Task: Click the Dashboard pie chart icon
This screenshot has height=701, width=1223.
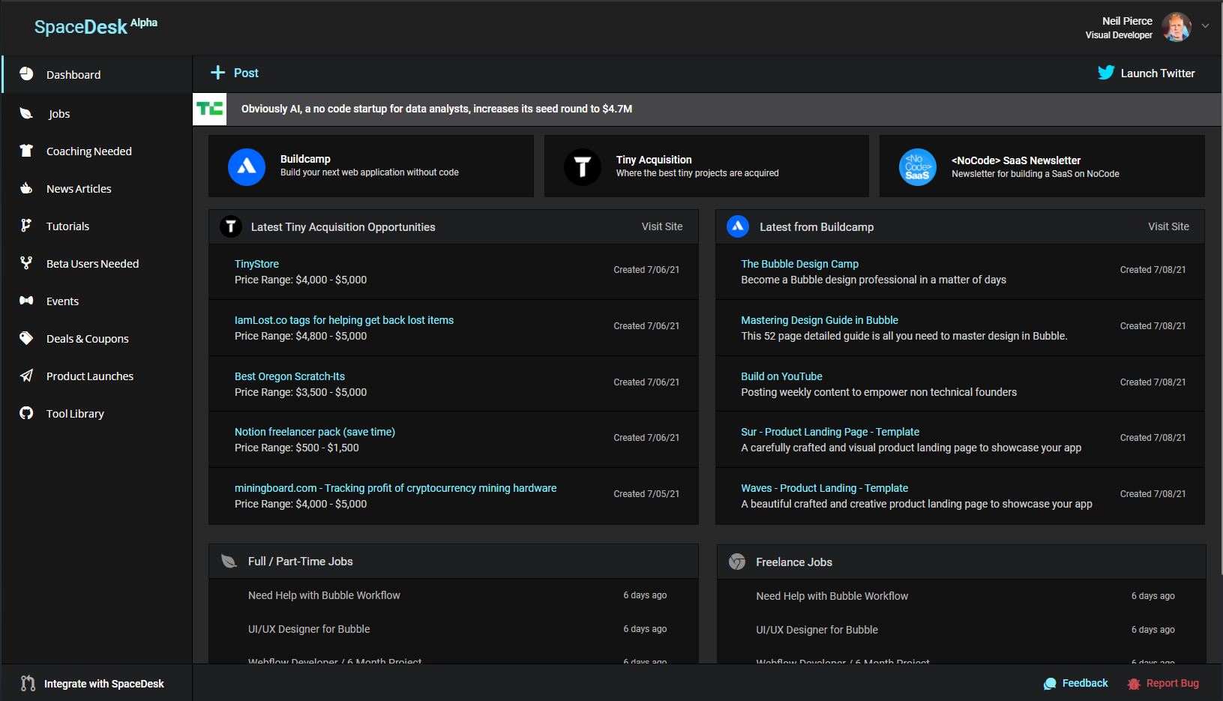Action: [26, 73]
